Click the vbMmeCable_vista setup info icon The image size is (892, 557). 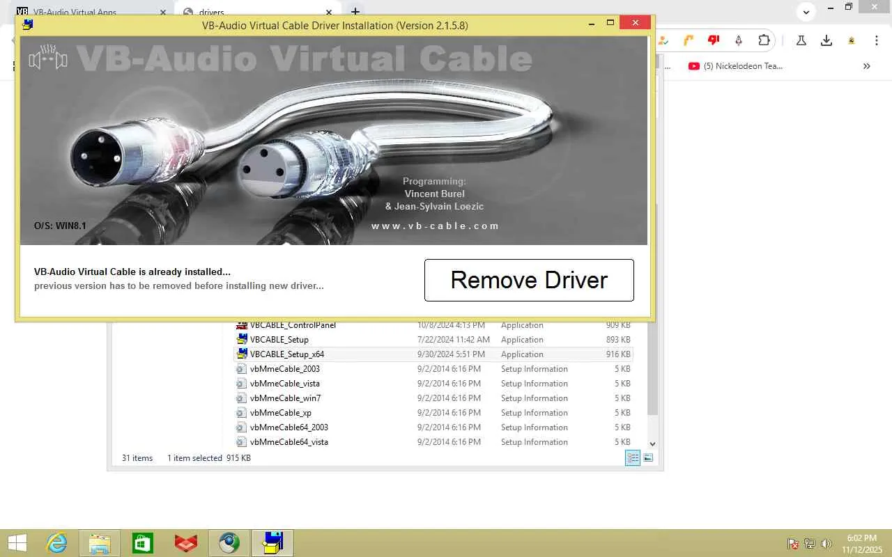pos(242,384)
